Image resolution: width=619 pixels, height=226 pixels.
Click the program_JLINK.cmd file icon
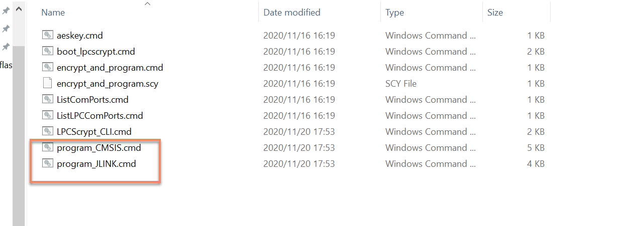point(48,164)
